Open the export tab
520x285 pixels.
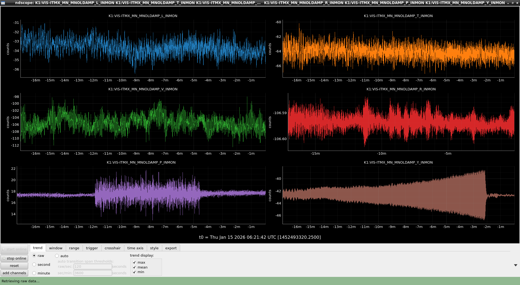click(171, 248)
